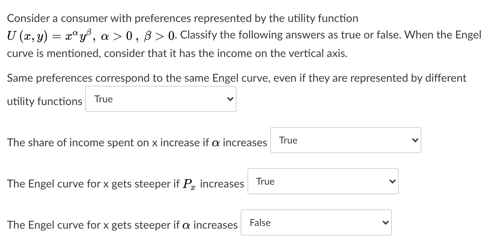Select the True value for the alpha share question
Image resolution: width=495 pixels, height=252 pixels.
[288, 140]
